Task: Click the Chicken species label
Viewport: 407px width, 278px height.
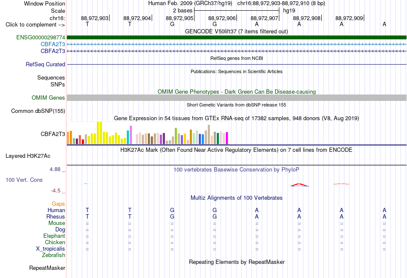Action: (55, 242)
